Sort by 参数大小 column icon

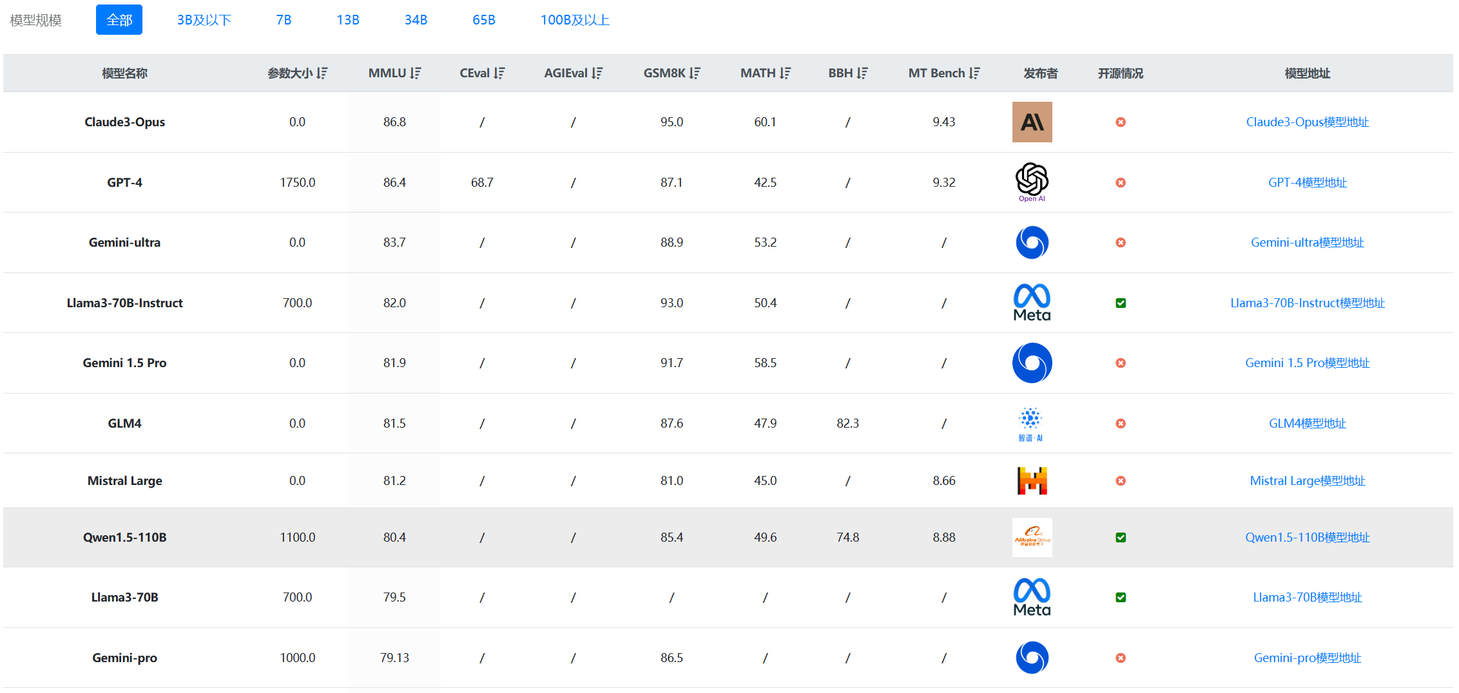(x=322, y=73)
